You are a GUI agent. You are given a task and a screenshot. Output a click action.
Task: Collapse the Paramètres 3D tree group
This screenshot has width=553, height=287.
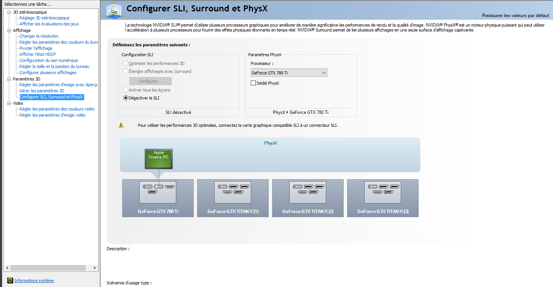9,79
